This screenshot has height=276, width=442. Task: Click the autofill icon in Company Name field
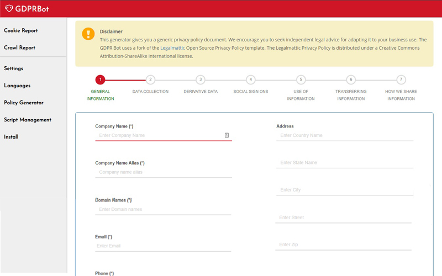[x=227, y=135]
